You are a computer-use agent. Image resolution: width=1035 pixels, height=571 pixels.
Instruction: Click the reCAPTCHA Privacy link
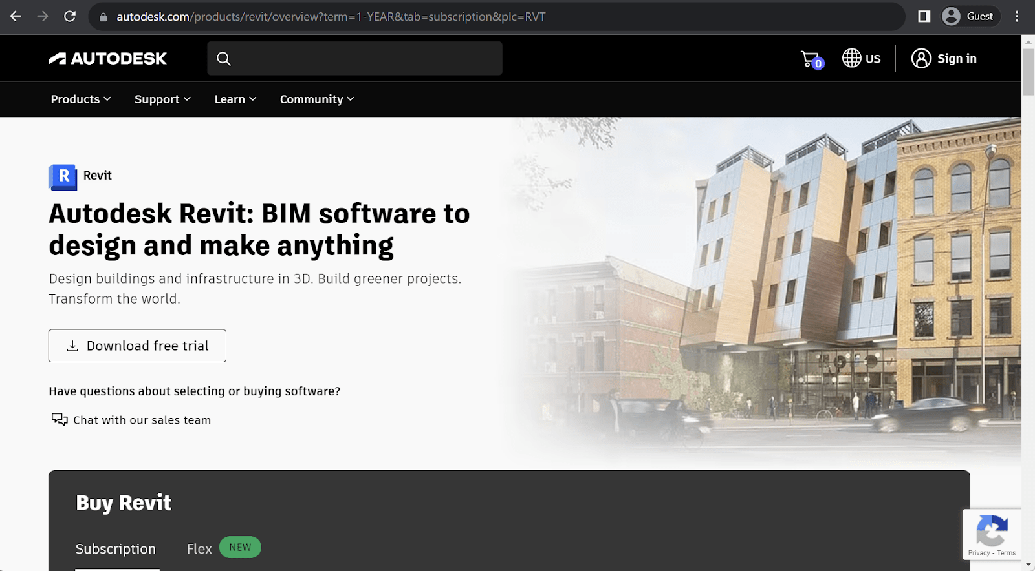979,553
